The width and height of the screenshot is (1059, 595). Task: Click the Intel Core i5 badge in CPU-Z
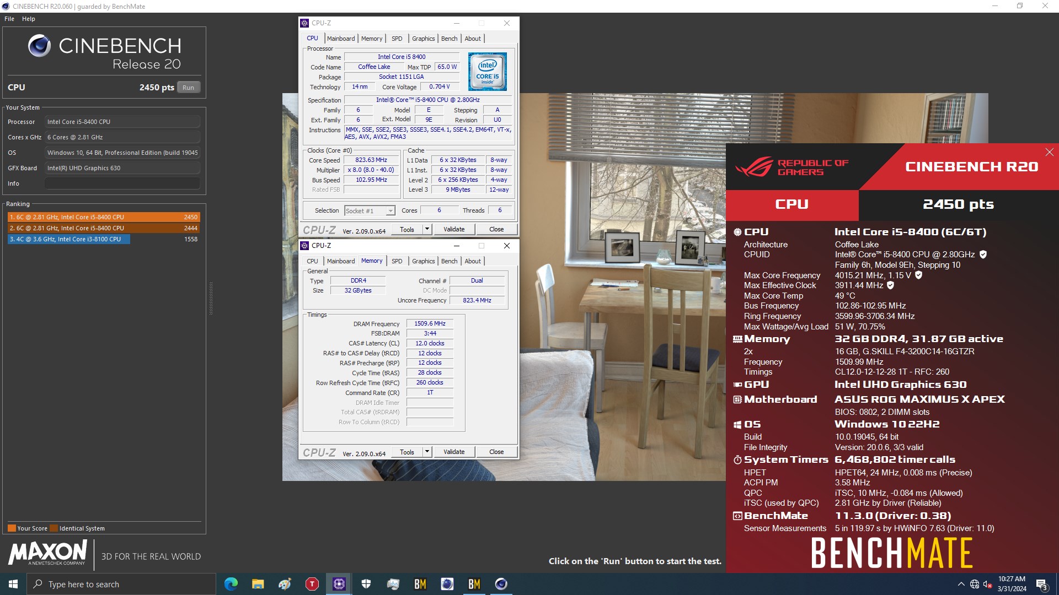tap(487, 72)
